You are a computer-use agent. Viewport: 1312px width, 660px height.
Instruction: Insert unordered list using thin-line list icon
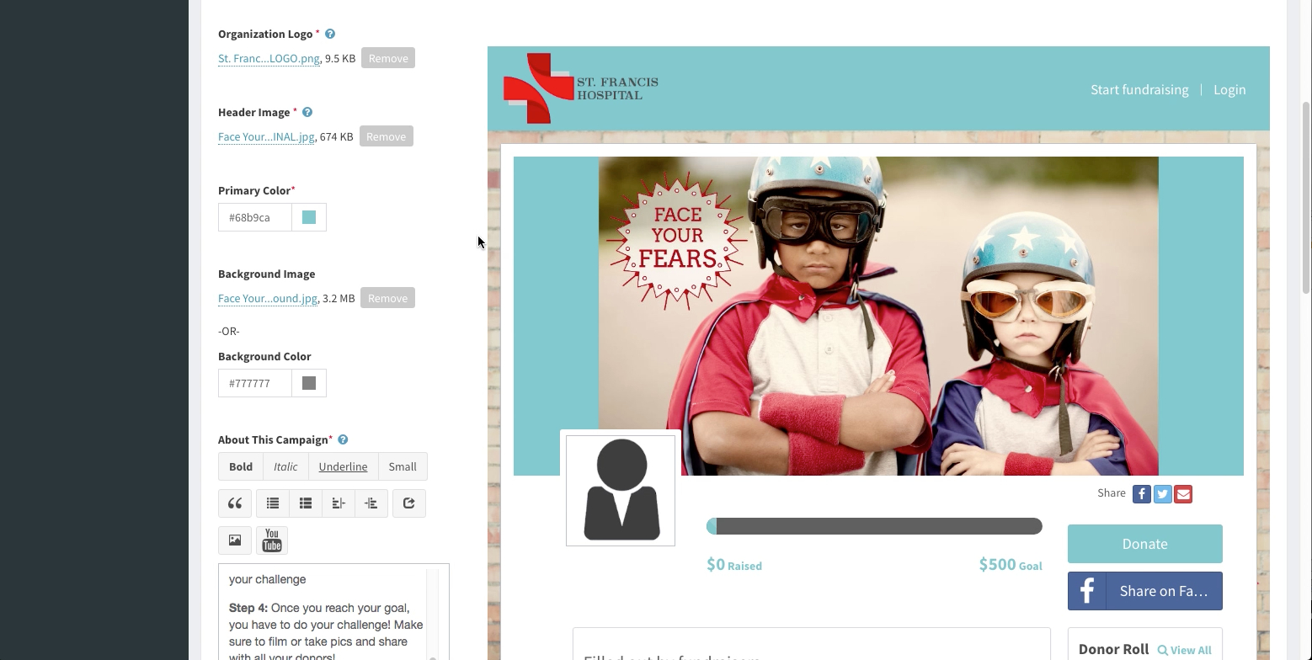coord(273,503)
